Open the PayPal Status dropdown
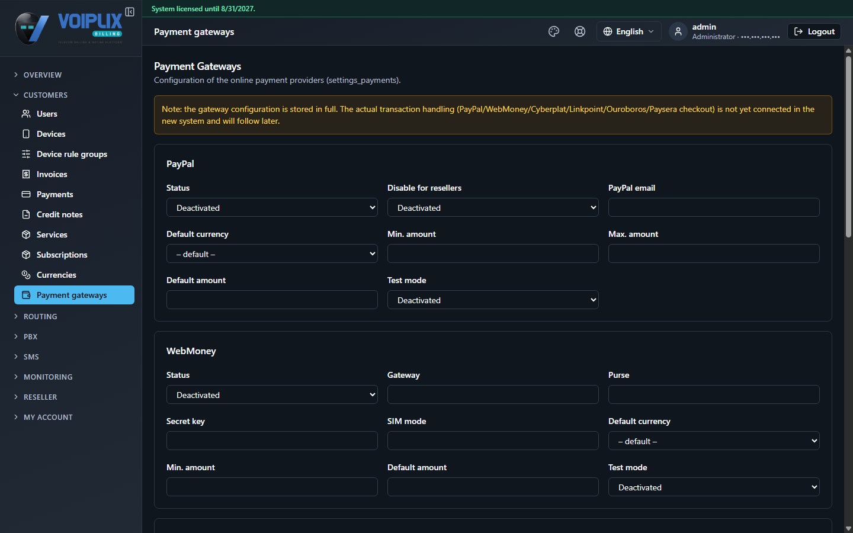This screenshot has height=533, width=853. (x=272, y=207)
